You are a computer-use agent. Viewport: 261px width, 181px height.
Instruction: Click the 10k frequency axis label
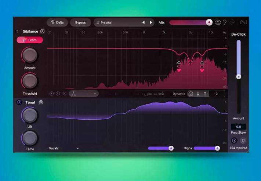(x=211, y=32)
